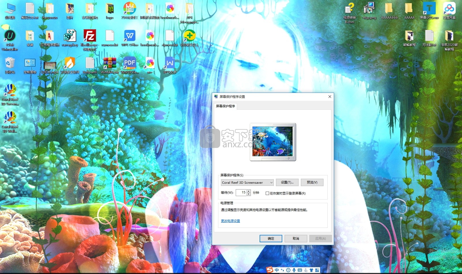Select the WnPDFViewer PDF shortcut icon
Screen dimensions: 462x274
[x=130, y=65]
